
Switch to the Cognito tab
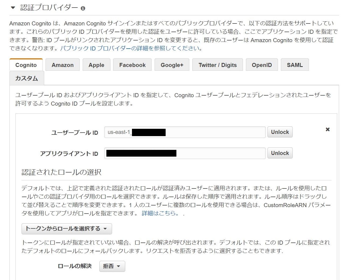(x=26, y=65)
